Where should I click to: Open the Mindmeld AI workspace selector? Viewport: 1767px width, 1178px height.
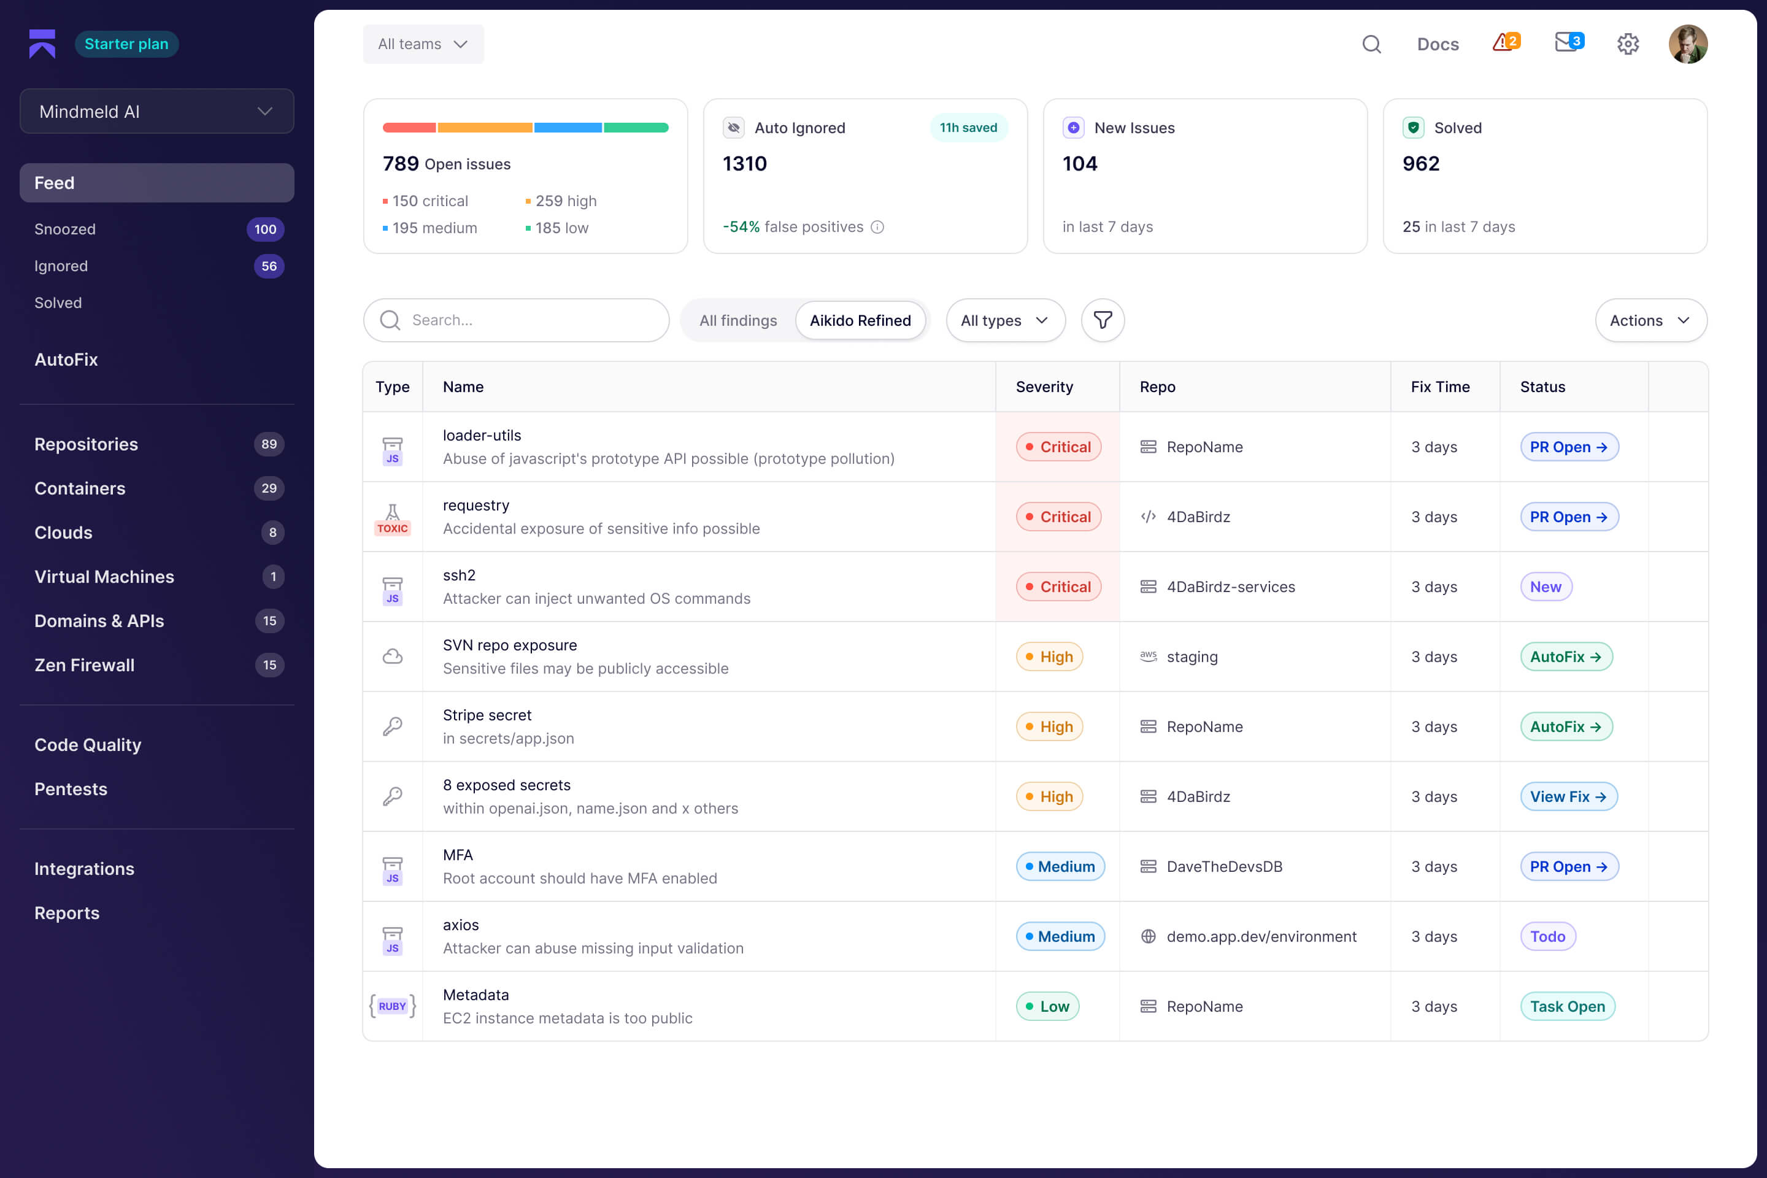pos(156,111)
